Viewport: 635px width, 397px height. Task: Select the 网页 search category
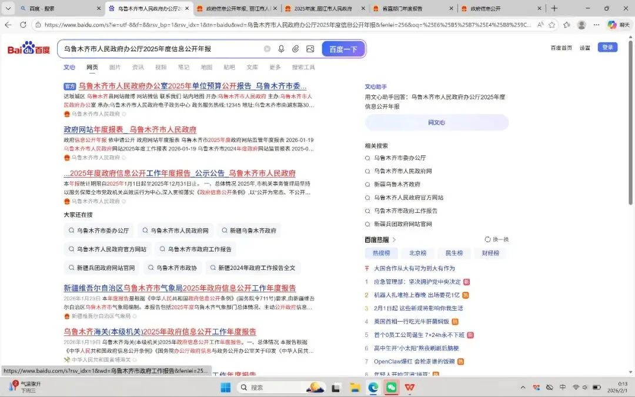92,67
